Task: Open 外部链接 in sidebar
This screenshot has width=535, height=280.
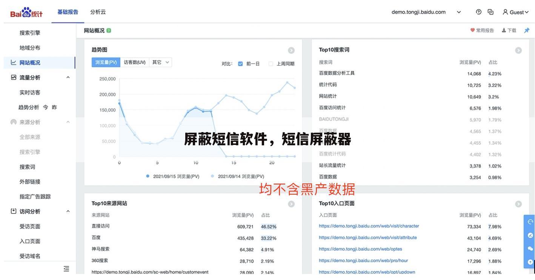Action: pos(30,182)
